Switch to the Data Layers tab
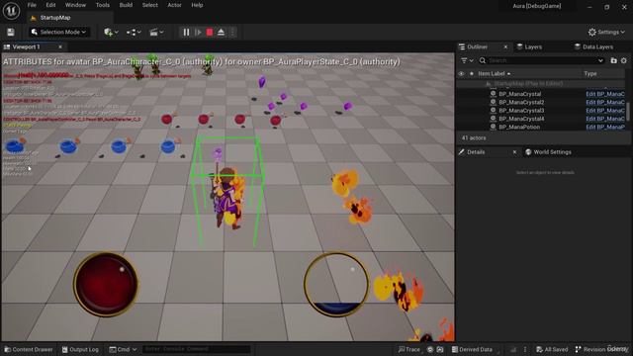The height and width of the screenshot is (356, 633). pos(593,47)
